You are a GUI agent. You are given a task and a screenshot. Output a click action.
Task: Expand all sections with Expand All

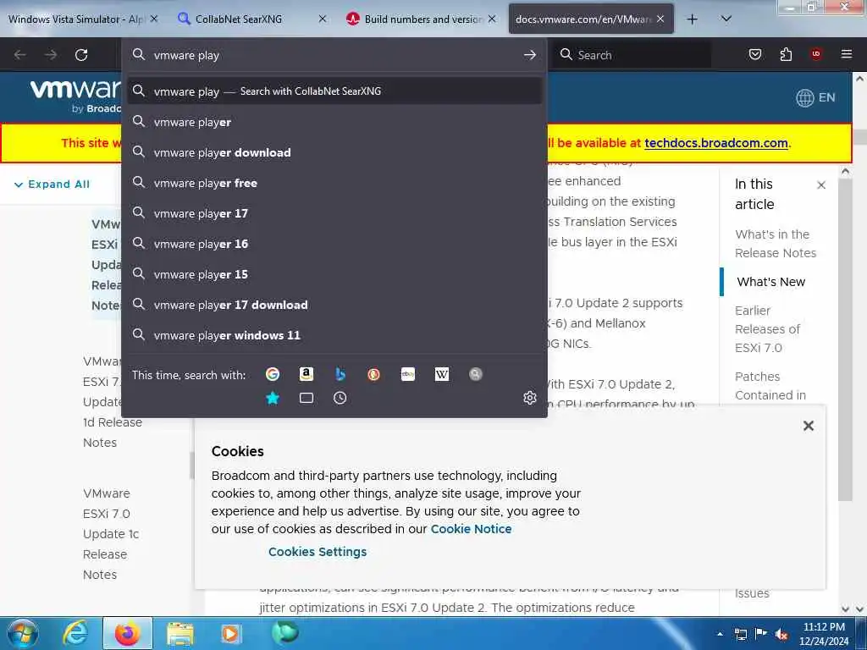pyautogui.click(x=52, y=184)
